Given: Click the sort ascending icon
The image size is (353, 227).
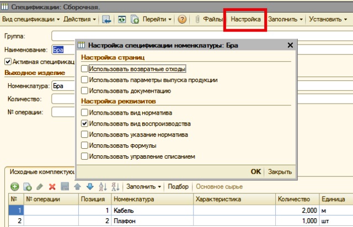Looking at the screenshot, I should (x=103, y=187).
